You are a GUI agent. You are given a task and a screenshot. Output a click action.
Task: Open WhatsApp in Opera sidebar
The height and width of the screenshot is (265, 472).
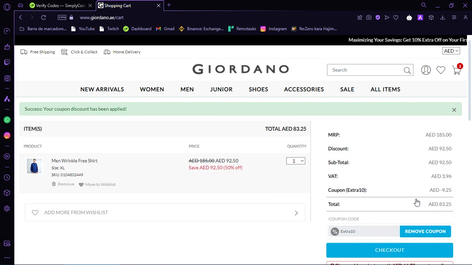pos(7,120)
